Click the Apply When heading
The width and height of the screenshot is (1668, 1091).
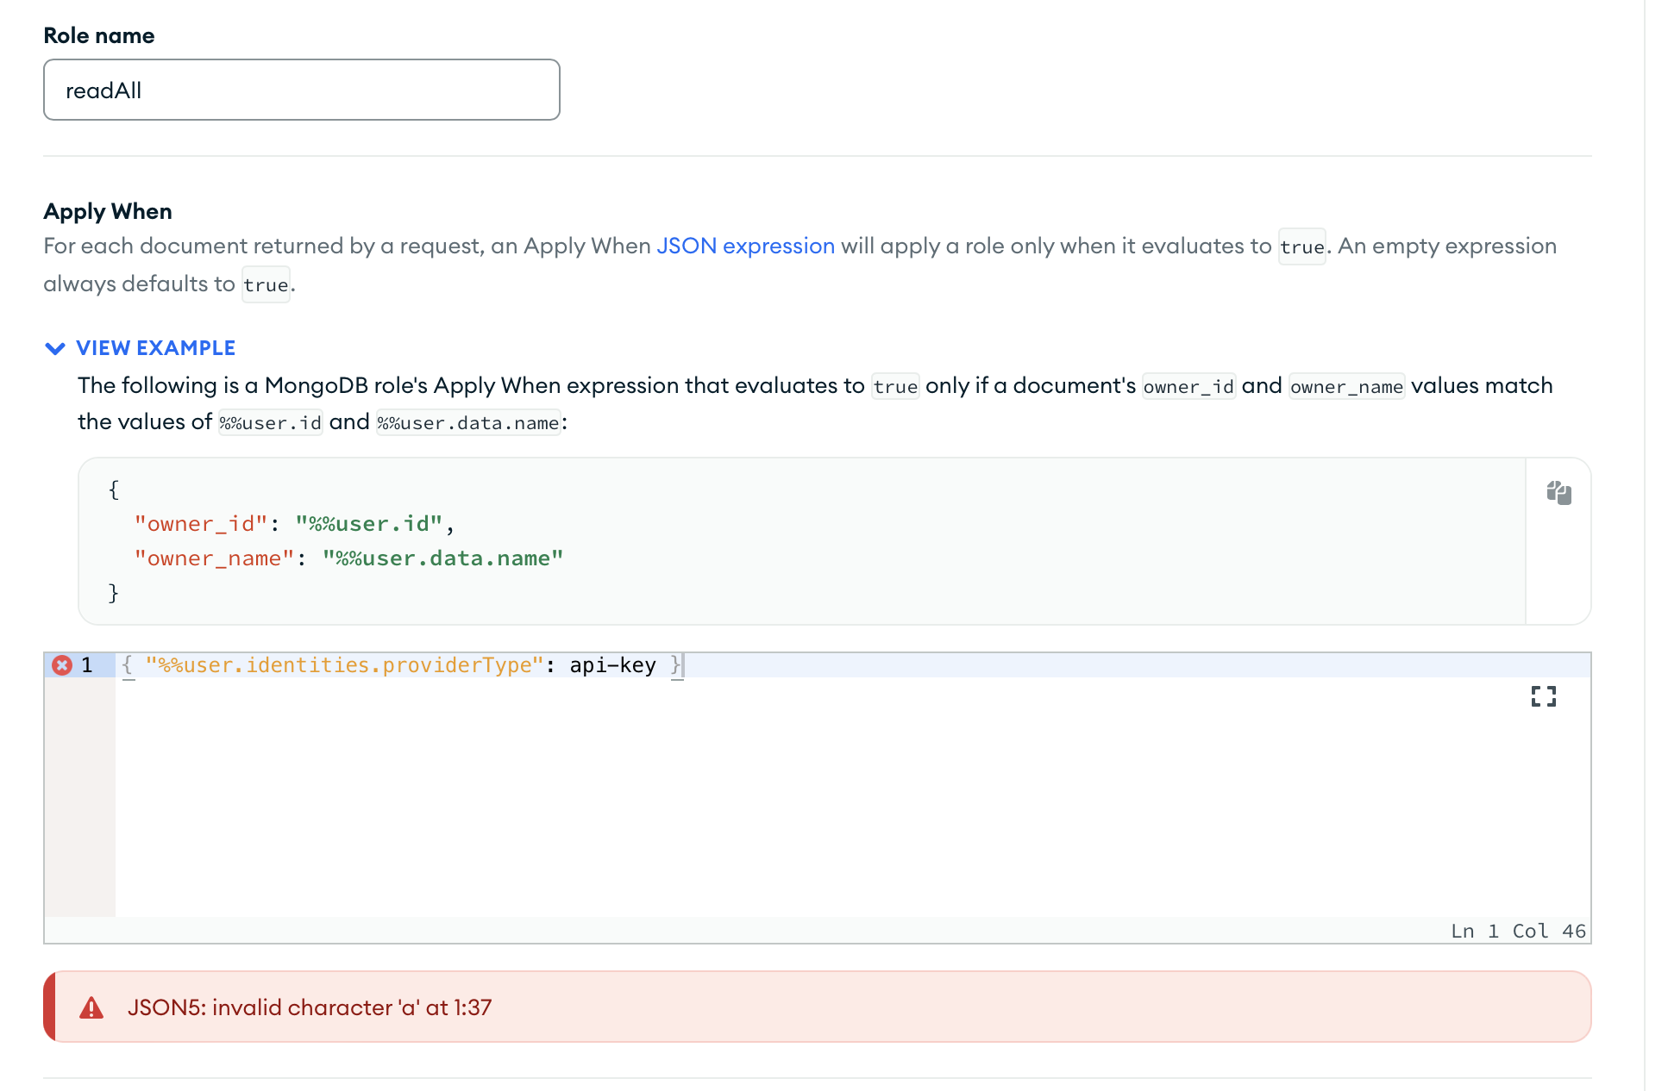click(108, 211)
